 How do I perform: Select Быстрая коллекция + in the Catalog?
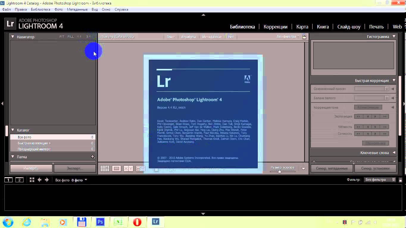pos(53,143)
